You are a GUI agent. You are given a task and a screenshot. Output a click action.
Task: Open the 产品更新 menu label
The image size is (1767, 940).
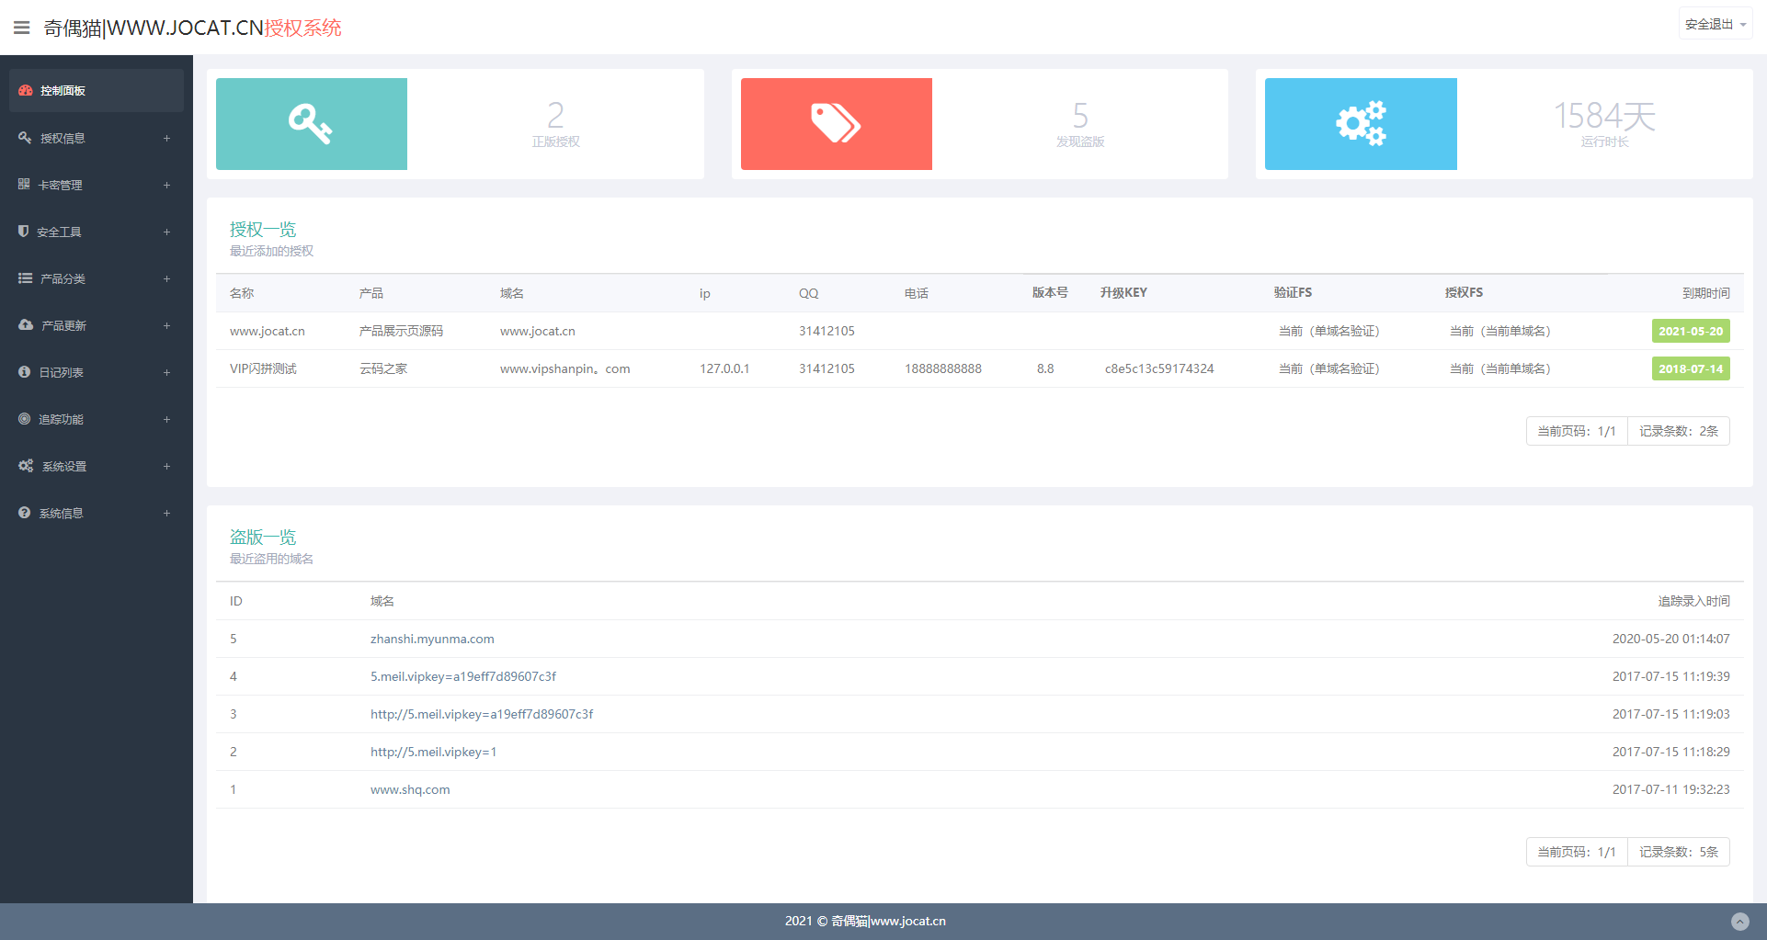click(x=63, y=325)
